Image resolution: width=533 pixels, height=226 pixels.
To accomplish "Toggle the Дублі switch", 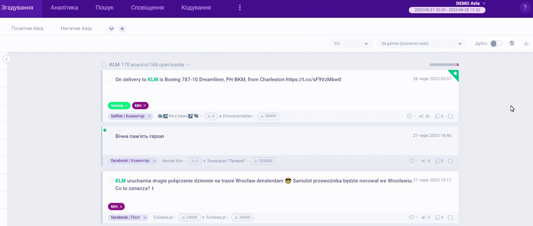I will (496, 44).
